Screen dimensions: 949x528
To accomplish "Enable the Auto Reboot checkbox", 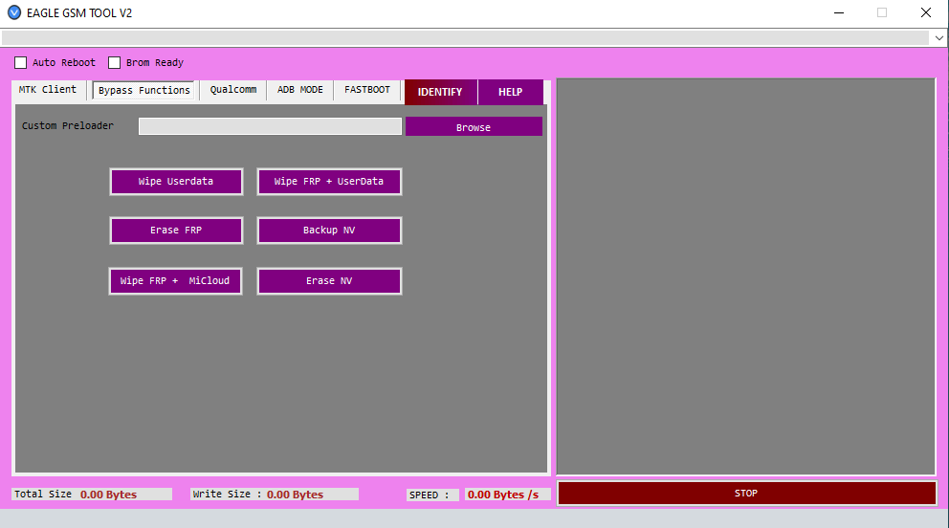I will click(21, 62).
